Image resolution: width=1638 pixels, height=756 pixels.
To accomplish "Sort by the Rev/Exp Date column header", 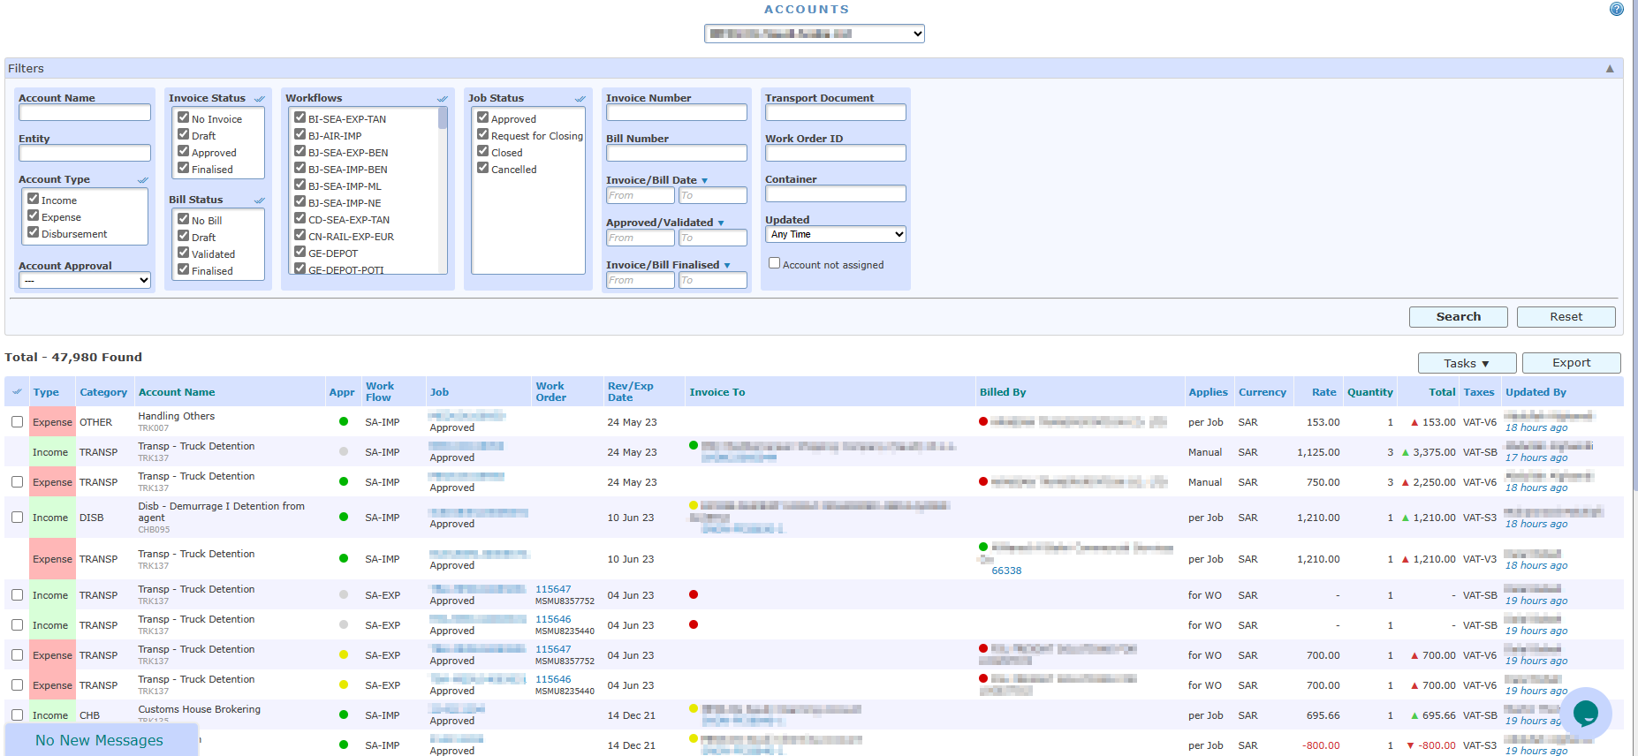I will point(631,392).
